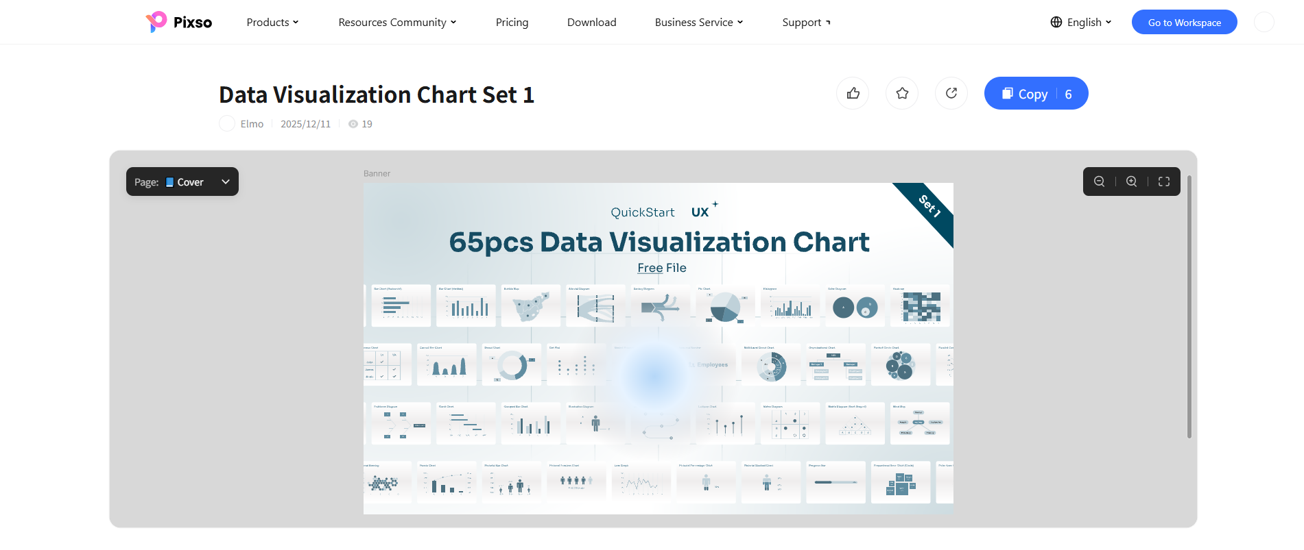
Task: Click Elmo's author avatar
Action: point(227,123)
